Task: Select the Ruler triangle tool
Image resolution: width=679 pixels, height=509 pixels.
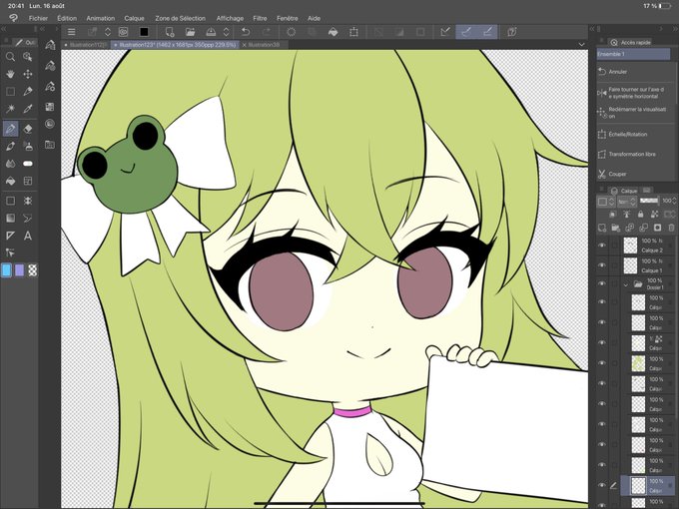Action: coord(10,236)
